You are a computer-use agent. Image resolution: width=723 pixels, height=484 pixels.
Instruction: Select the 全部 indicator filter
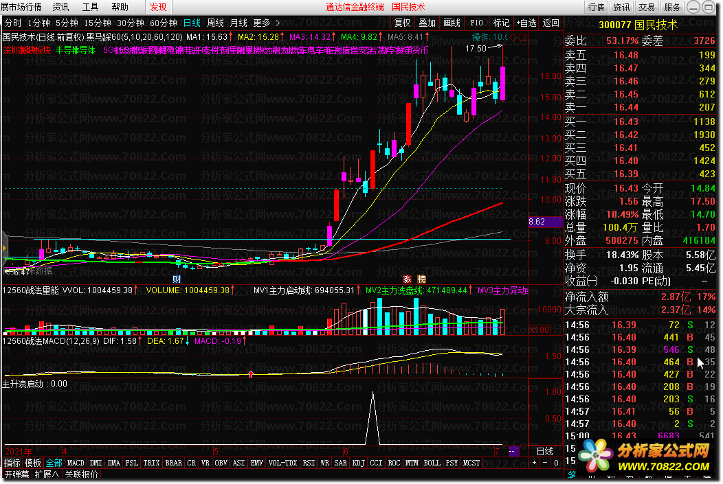pyautogui.click(x=54, y=463)
